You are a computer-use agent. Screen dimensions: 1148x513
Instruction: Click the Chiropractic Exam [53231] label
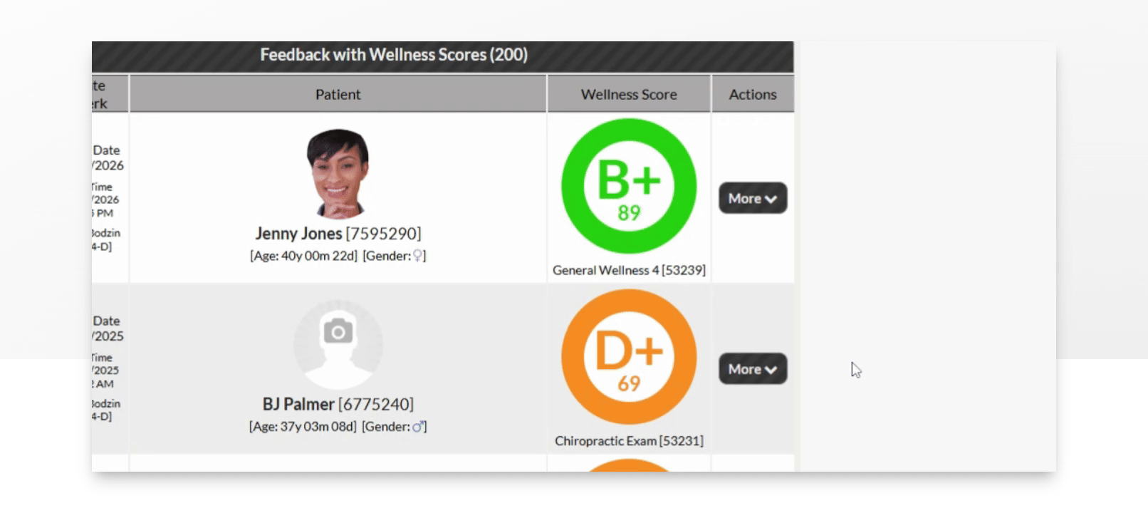point(629,441)
